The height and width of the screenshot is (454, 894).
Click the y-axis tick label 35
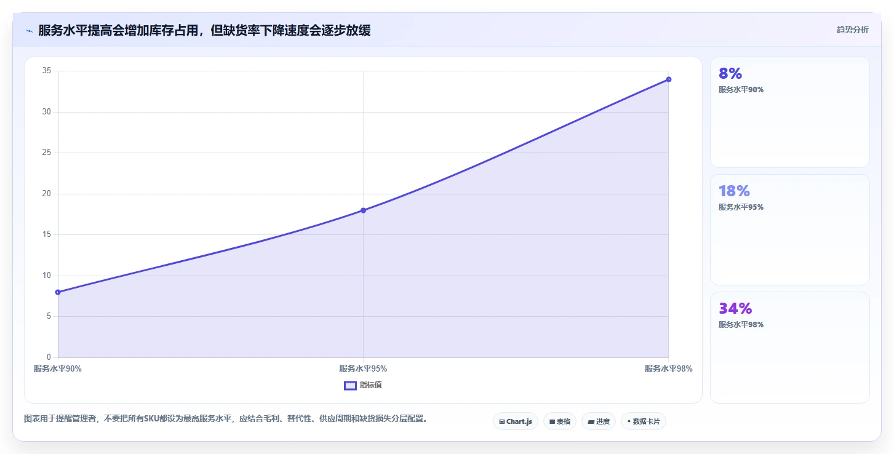pos(47,71)
